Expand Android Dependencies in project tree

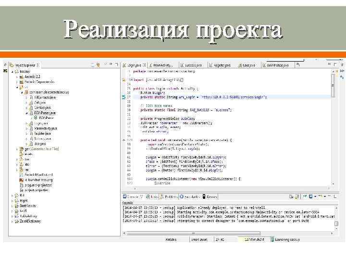tap(17, 82)
